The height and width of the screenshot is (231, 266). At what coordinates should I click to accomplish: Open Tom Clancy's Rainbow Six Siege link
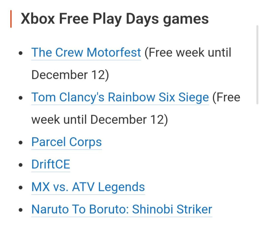click(x=120, y=98)
